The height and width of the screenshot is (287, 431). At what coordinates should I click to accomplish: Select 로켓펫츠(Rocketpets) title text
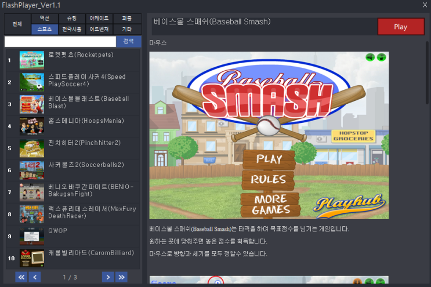tap(81, 55)
